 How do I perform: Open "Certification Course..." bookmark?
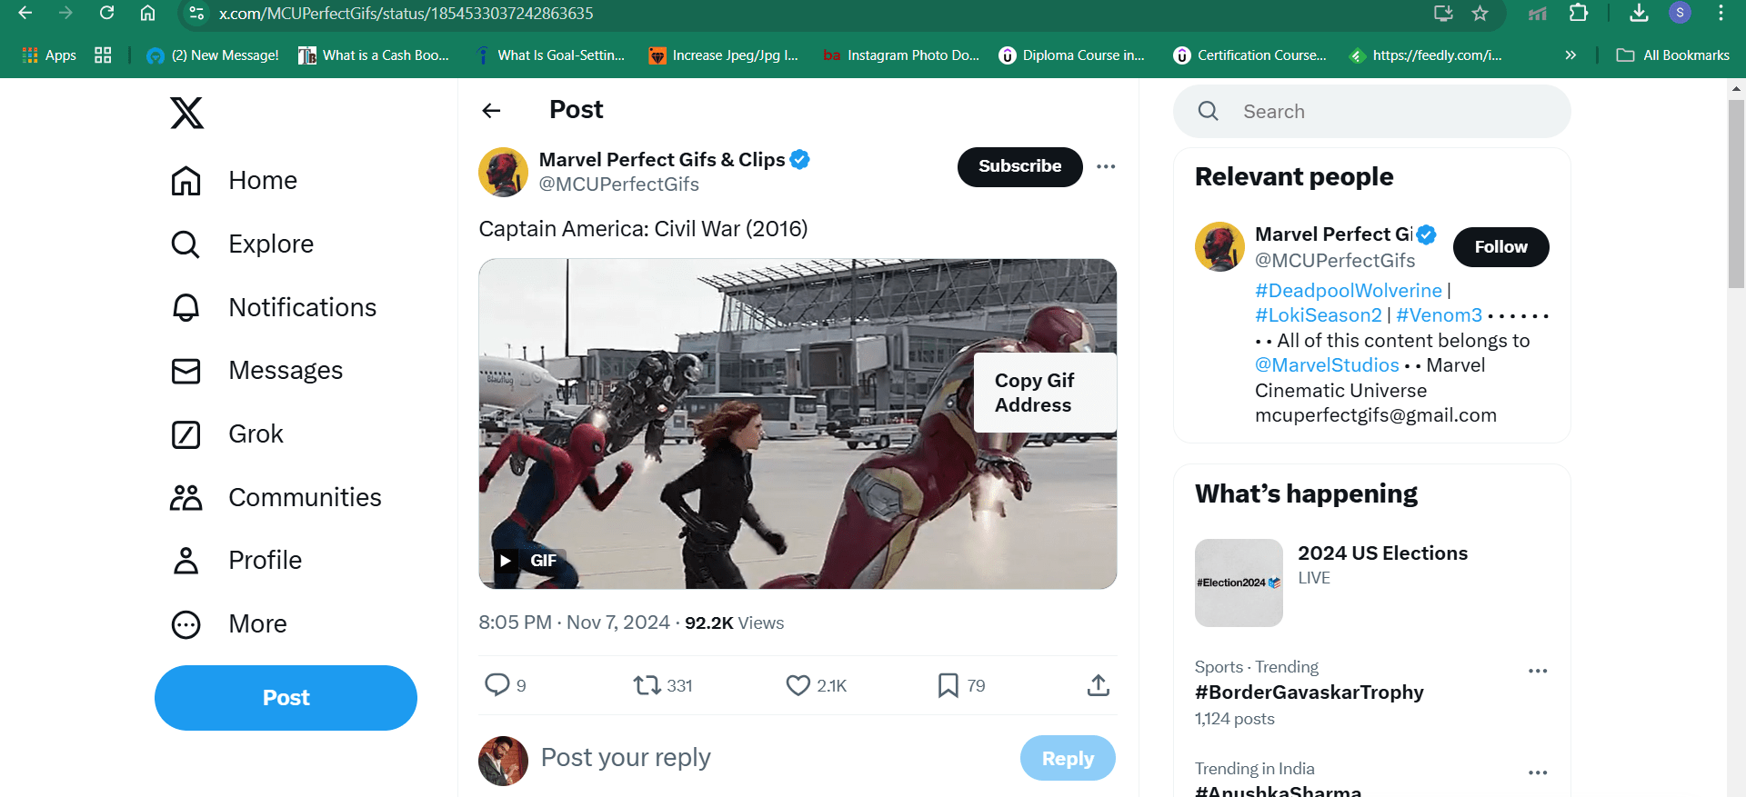coord(1249,55)
